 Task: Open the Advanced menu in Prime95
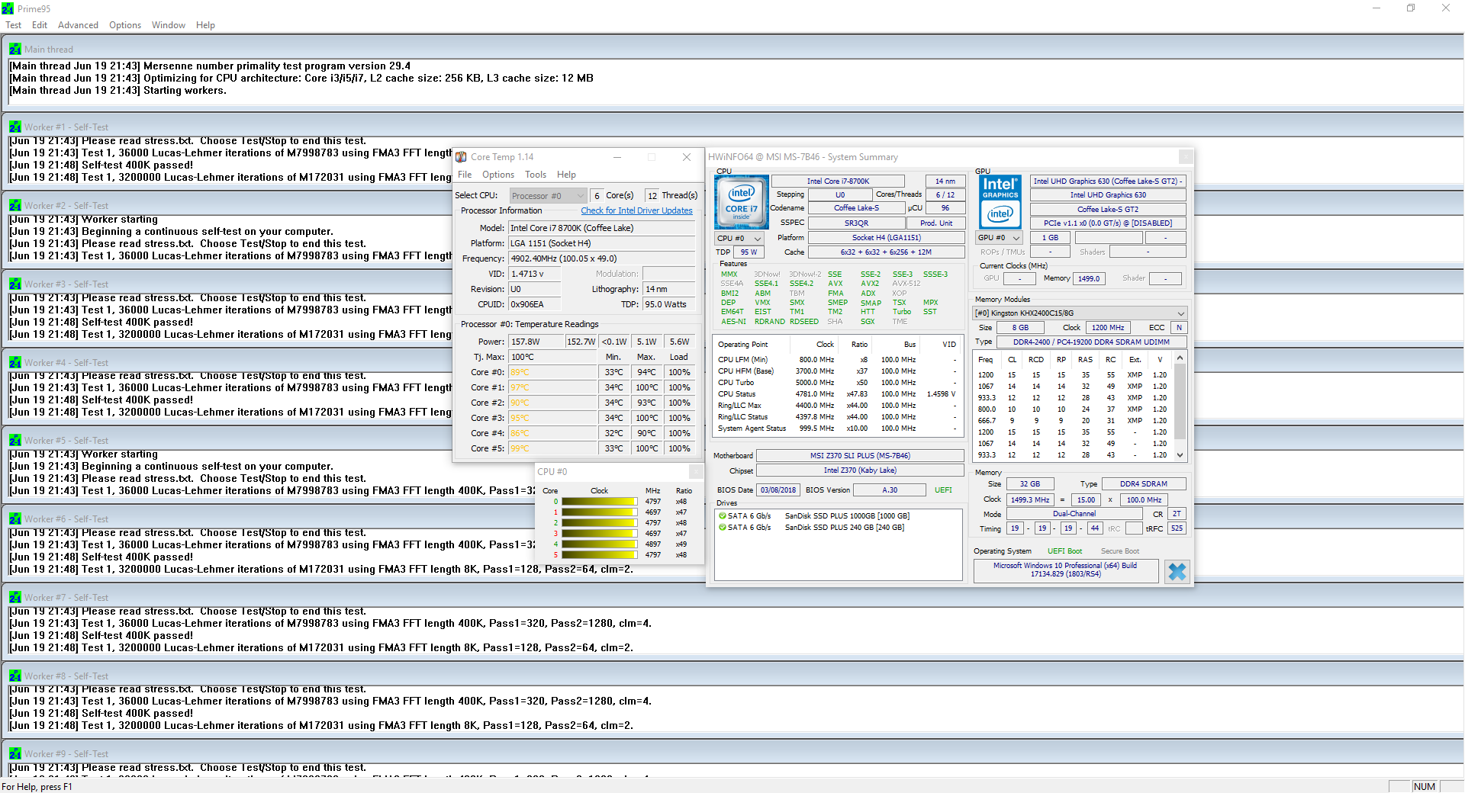(x=78, y=25)
